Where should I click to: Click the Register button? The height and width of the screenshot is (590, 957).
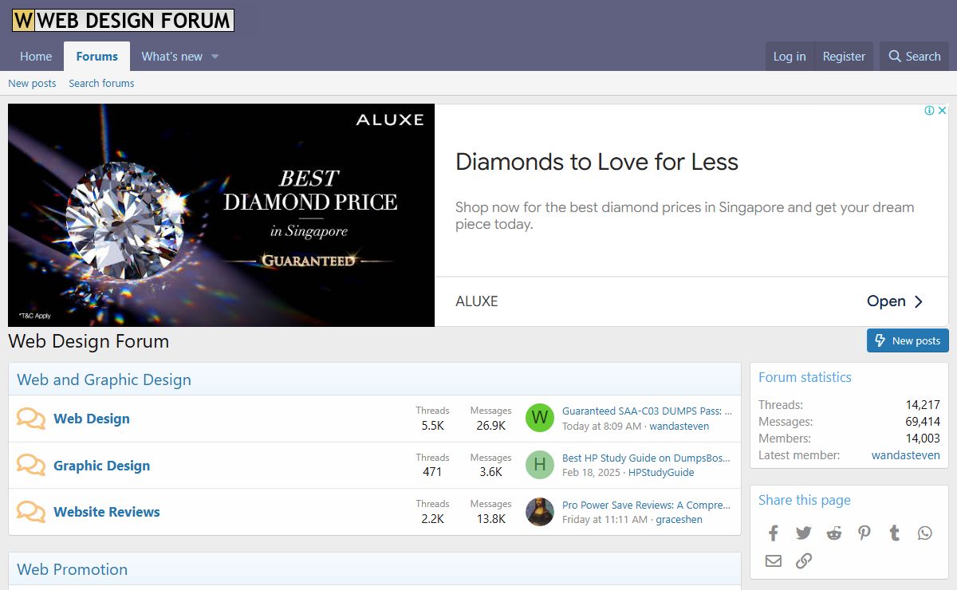844,57
